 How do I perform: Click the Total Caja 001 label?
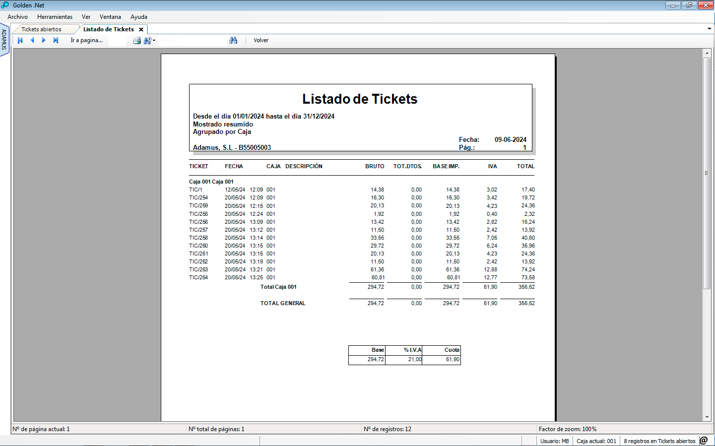278,287
